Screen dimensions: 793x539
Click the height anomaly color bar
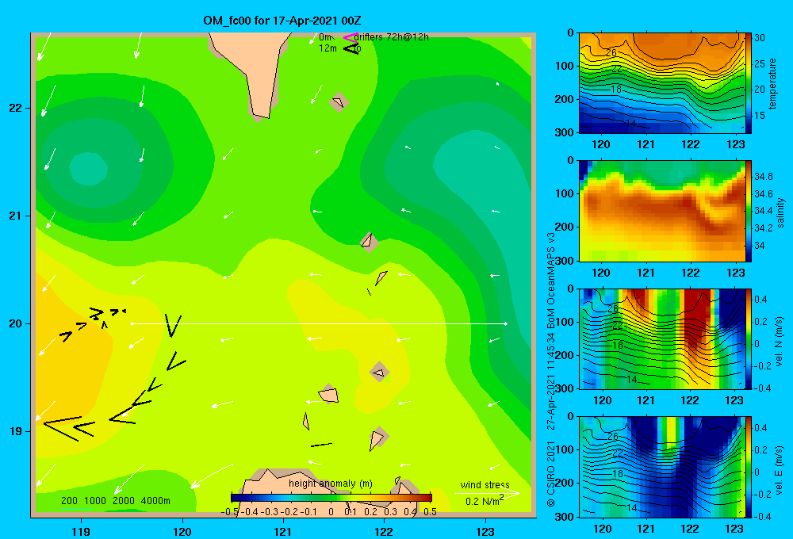point(331,498)
